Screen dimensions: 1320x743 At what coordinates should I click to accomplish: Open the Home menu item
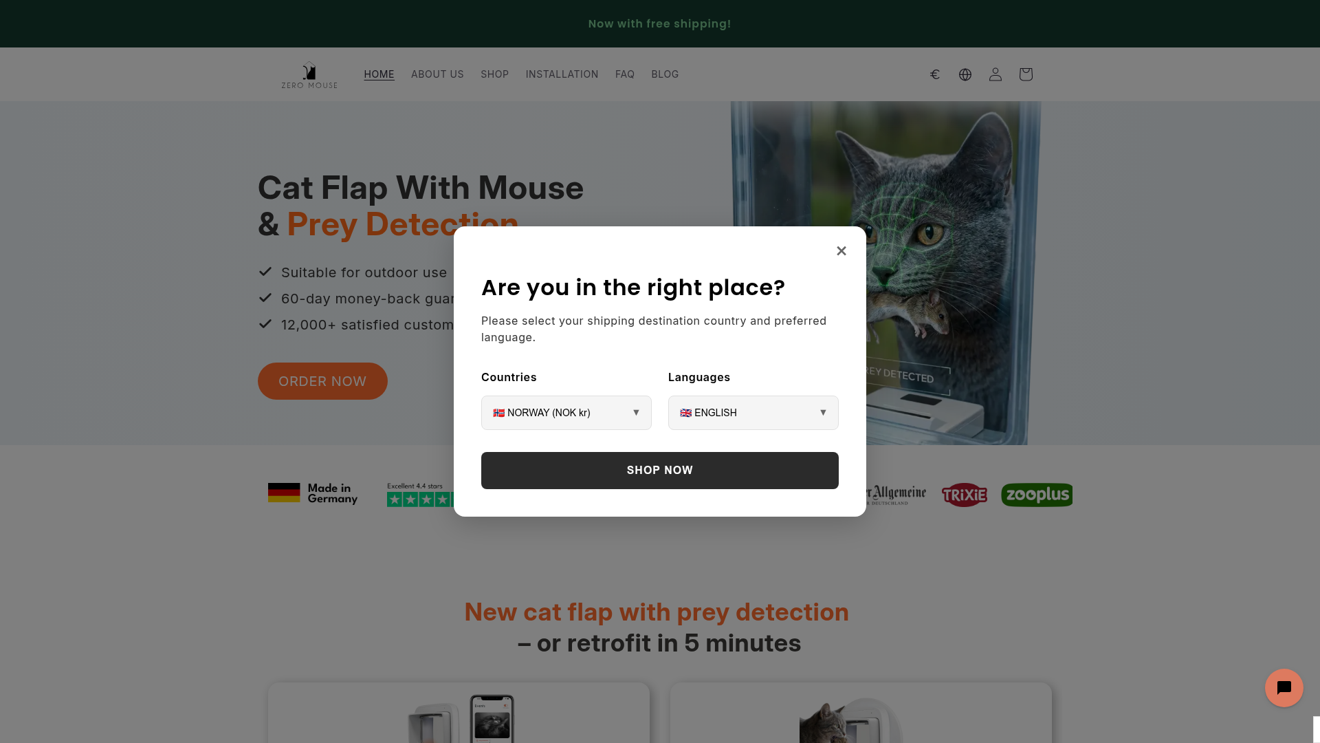click(379, 74)
